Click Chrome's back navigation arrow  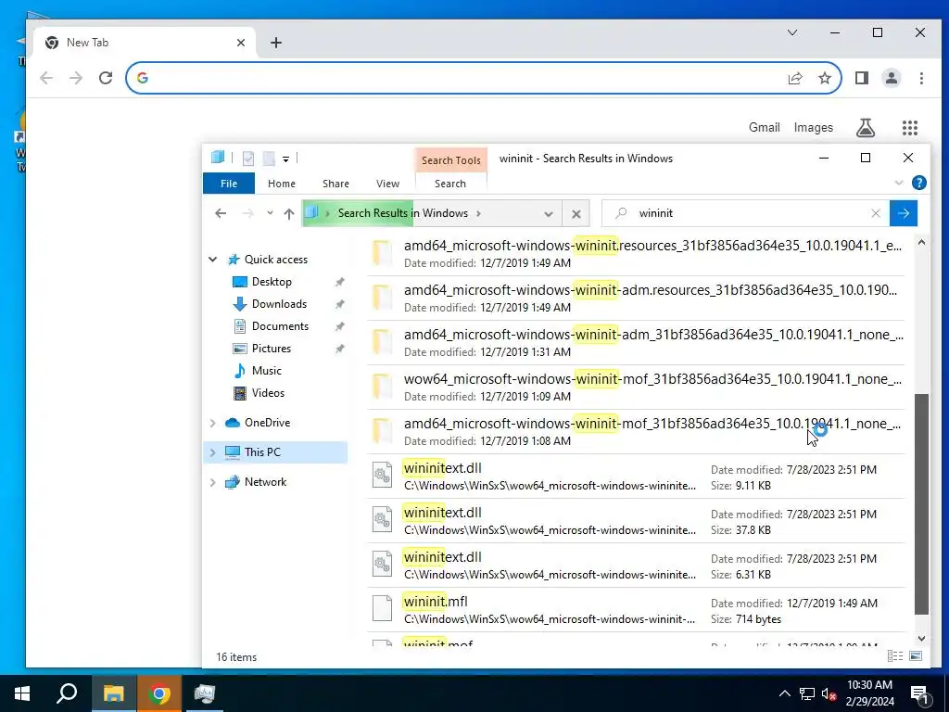pyautogui.click(x=46, y=78)
